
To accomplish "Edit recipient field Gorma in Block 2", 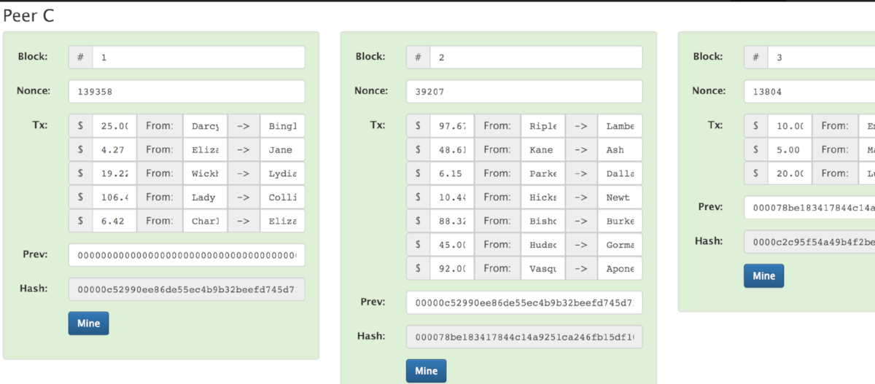I will click(620, 244).
